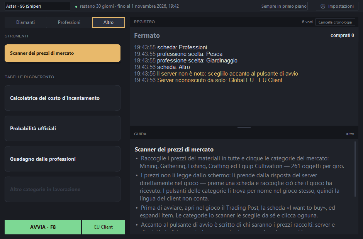
Task: Click log entry 'professione scelta: Pesca'
Action: coord(190,54)
